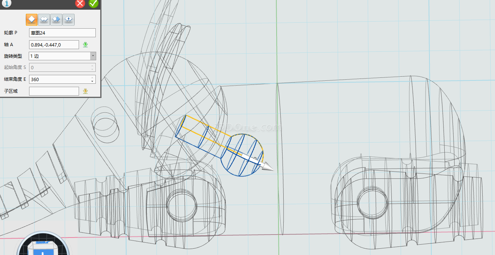The width and height of the screenshot is (495, 255).
Task: Select the base body mode icon
Action: click(32, 19)
